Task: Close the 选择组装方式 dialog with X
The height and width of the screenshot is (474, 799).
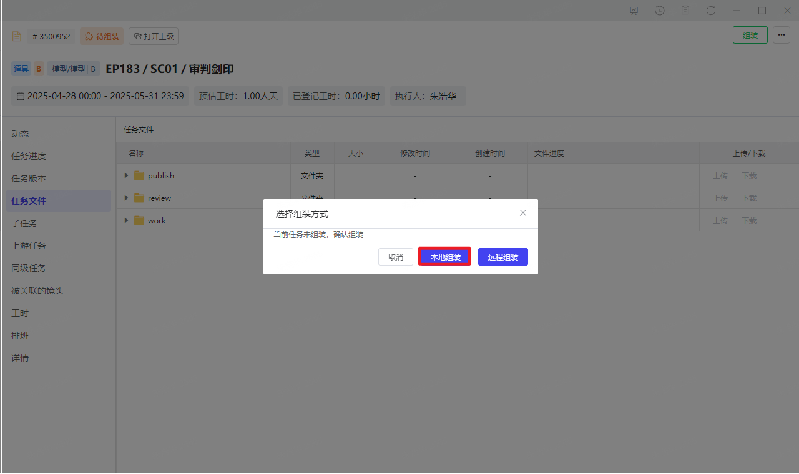Action: pyautogui.click(x=523, y=213)
